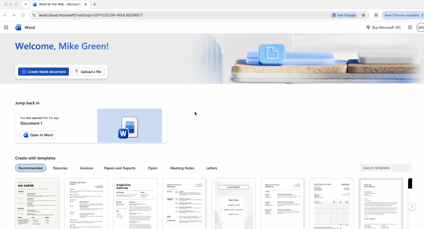Close the Word for the Web tab
Screen dimensions: 424x229
coord(85,4)
